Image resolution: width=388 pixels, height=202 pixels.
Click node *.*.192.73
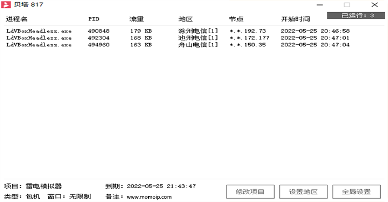[x=248, y=31]
